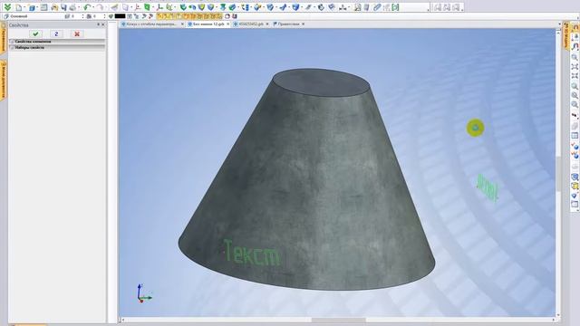Switch to the 'Приветствие' tab
Image resolution: width=580 pixels, height=326 pixels.
288,24
